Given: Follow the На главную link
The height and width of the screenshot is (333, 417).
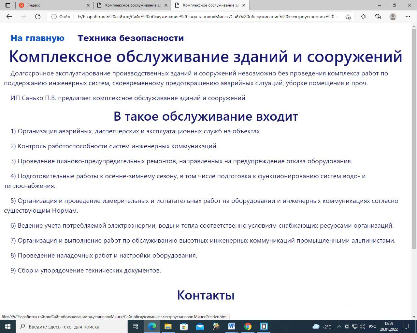Looking at the screenshot, I should point(37,38).
